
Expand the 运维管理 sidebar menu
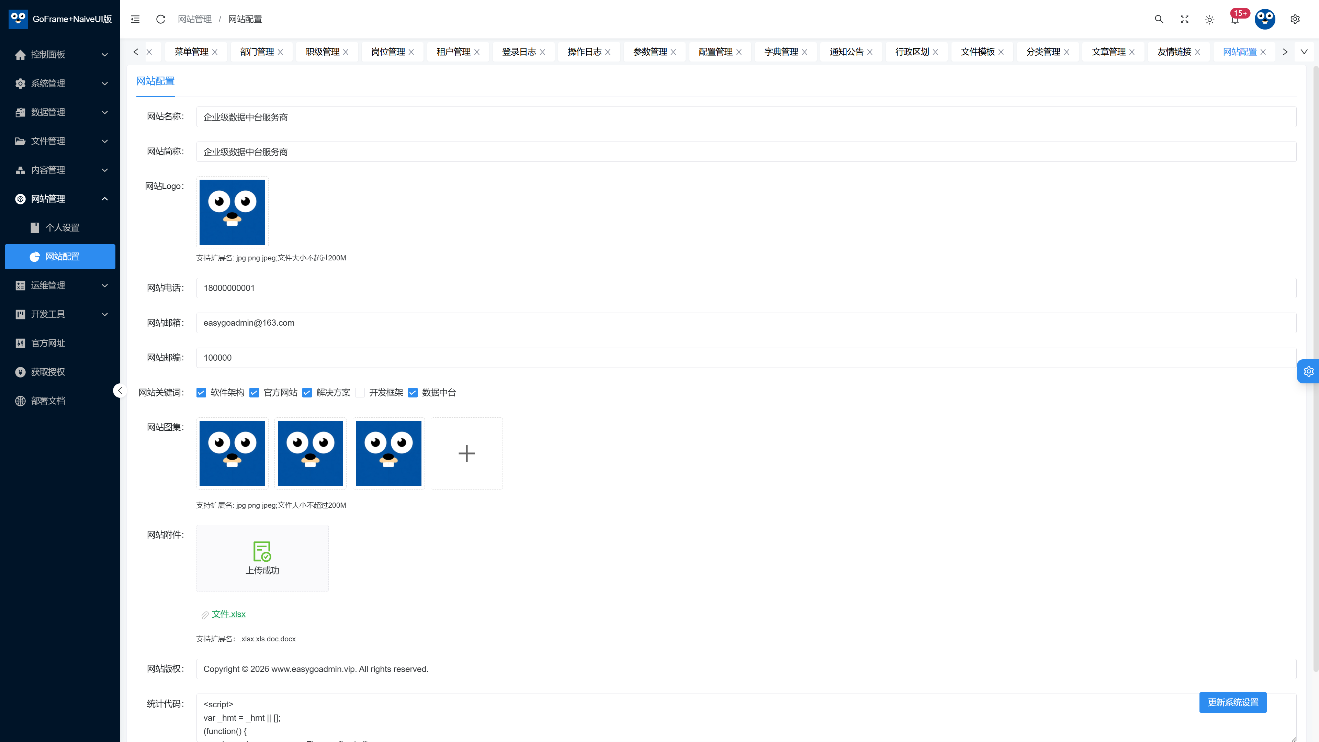(x=60, y=285)
